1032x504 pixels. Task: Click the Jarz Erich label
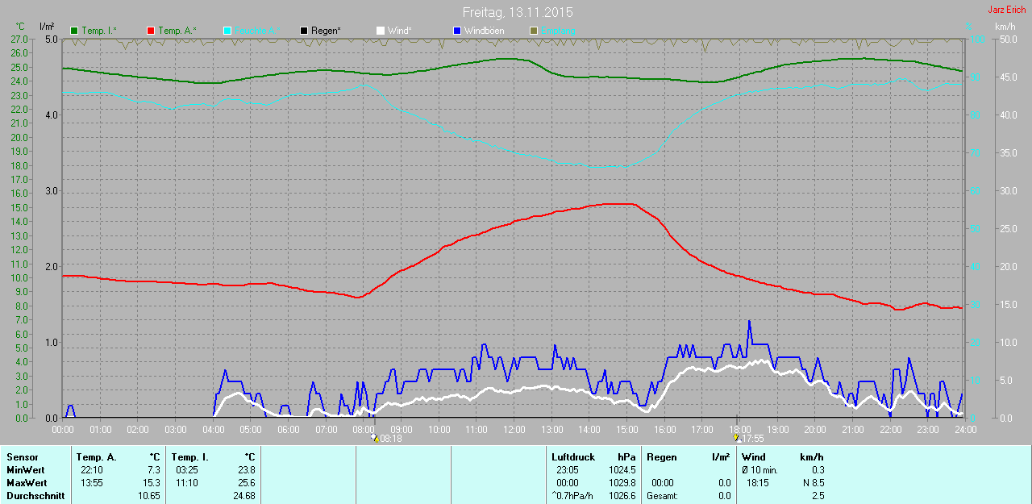[1007, 9]
